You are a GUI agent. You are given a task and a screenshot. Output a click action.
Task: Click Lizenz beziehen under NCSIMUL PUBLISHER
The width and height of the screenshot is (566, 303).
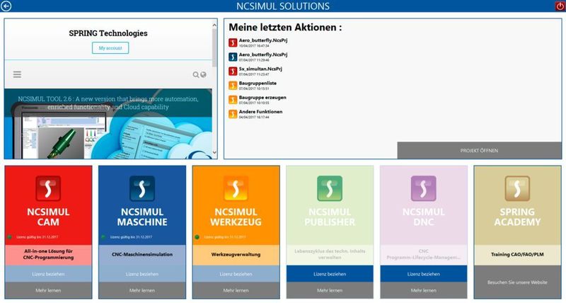(330, 274)
